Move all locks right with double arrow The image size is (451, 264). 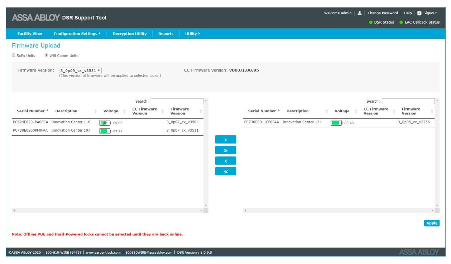pos(226,150)
